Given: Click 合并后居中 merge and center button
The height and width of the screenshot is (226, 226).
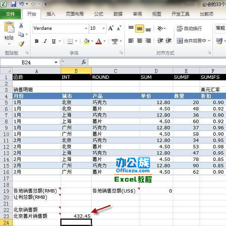Looking at the screenshot, I should click(191, 41).
